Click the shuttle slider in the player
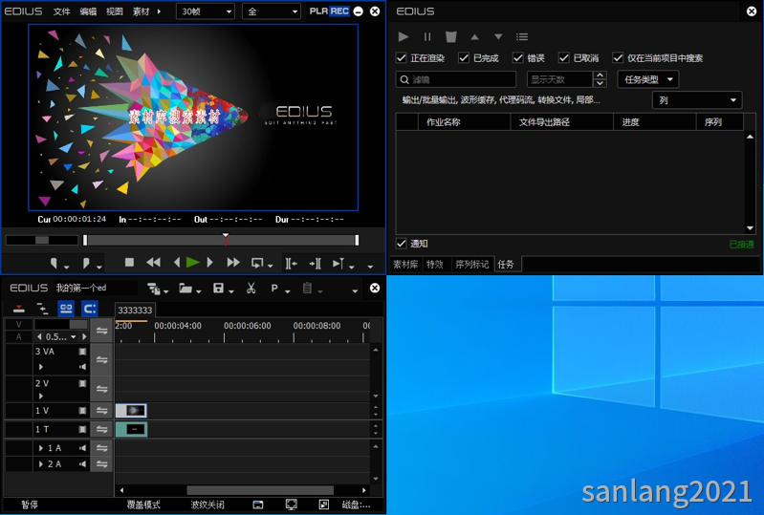Image resolution: width=764 pixels, height=515 pixels. (x=42, y=240)
